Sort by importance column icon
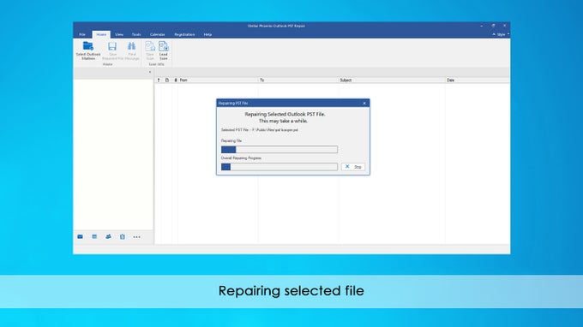This screenshot has width=583, height=327. point(159,80)
